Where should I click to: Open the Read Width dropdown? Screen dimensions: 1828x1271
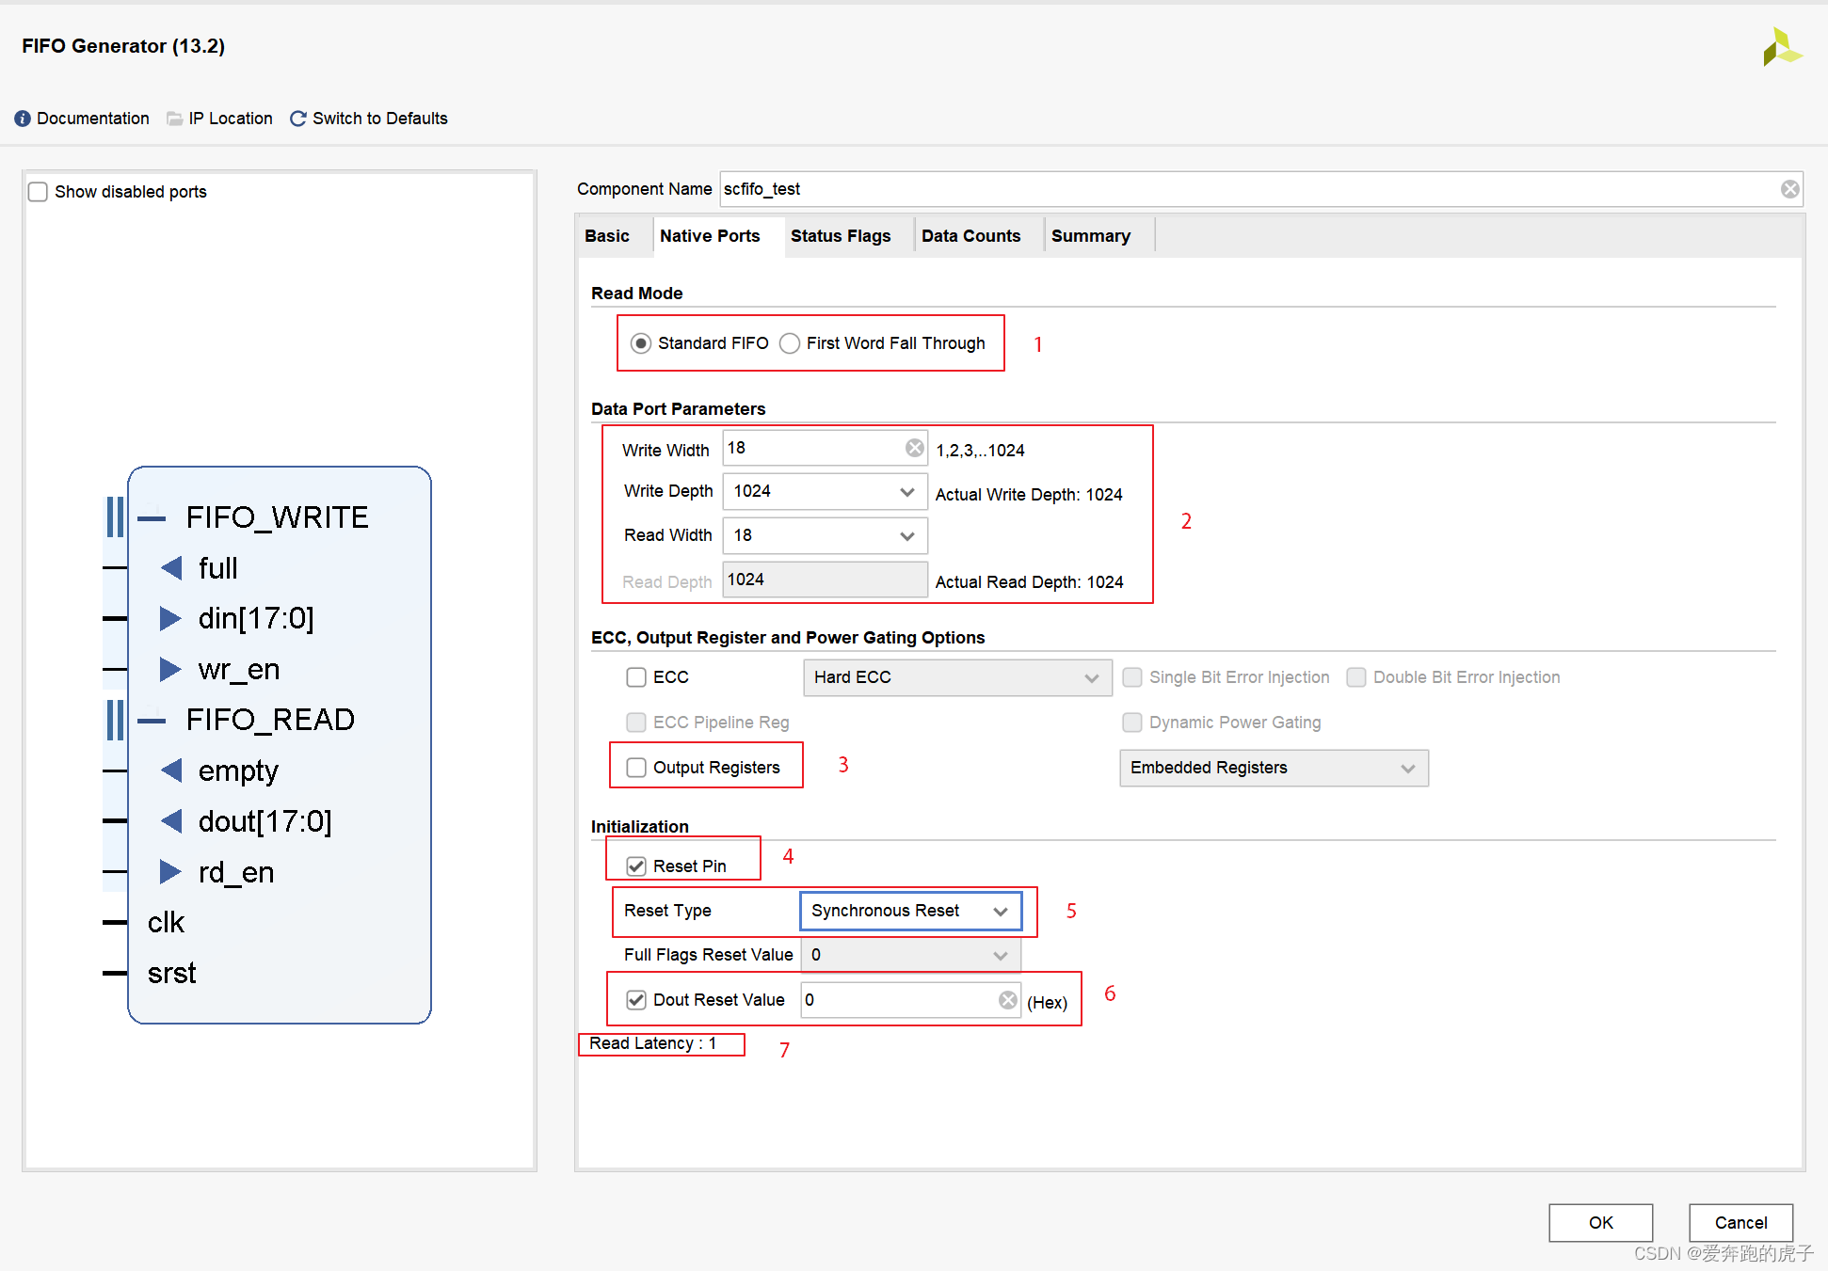[906, 536]
